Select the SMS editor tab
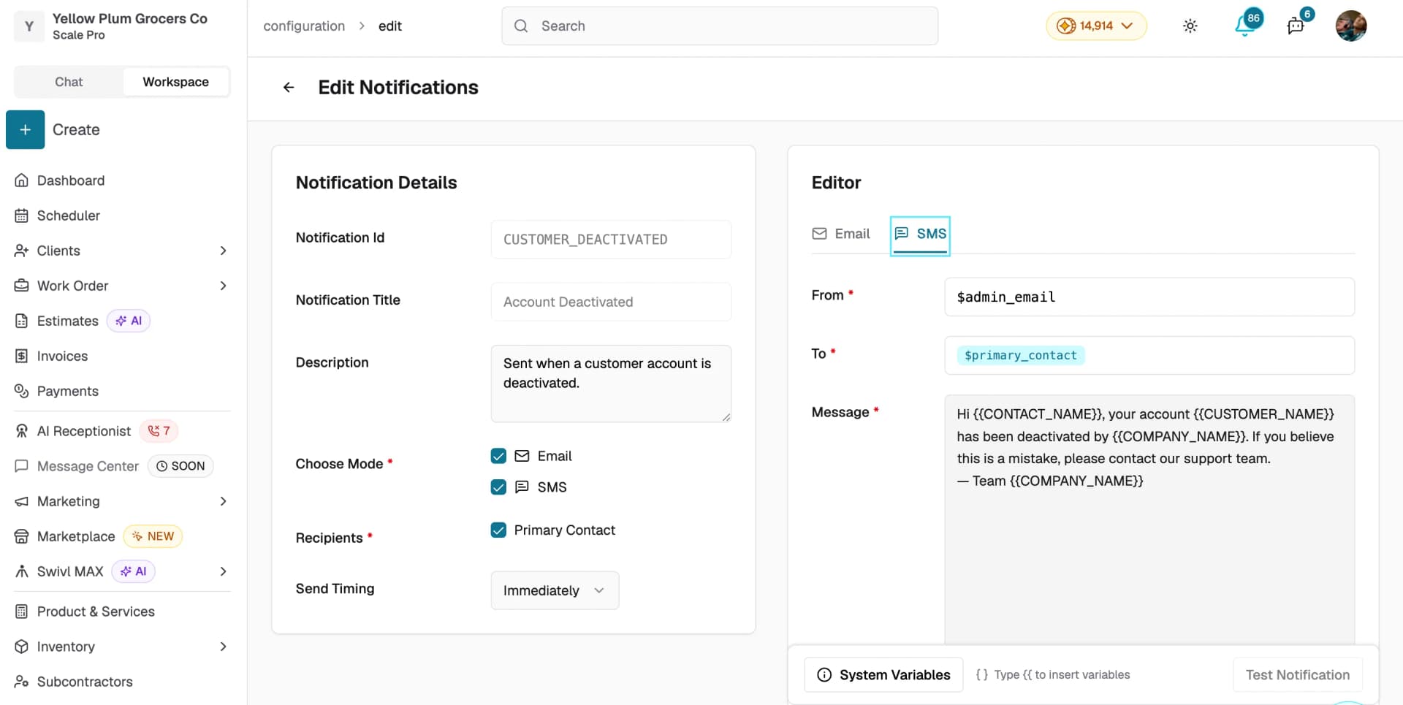Image resolution: width=1403 pixels, height=705 pixels. (920, 235)
